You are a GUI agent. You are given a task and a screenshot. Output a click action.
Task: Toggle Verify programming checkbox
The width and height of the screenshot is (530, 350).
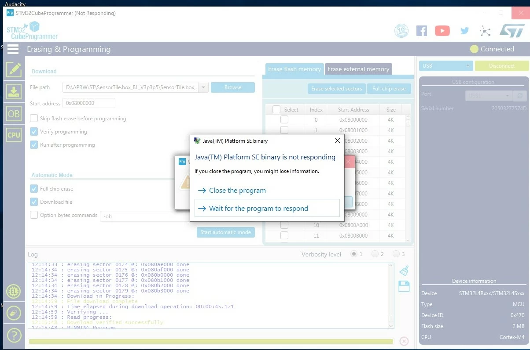point(34,132)
